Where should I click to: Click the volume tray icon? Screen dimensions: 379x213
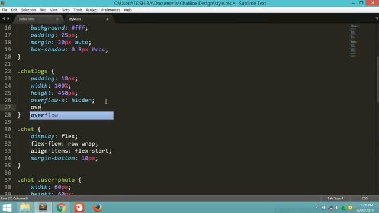[337, 208]
